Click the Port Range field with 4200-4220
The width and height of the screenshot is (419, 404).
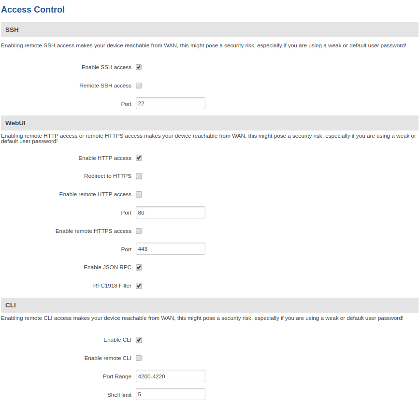(170, 376)
